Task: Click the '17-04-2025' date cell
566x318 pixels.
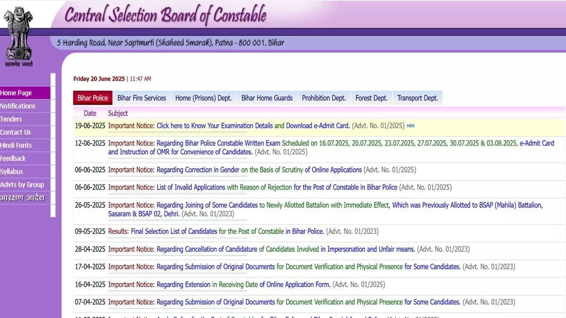Action: (90, 267)
